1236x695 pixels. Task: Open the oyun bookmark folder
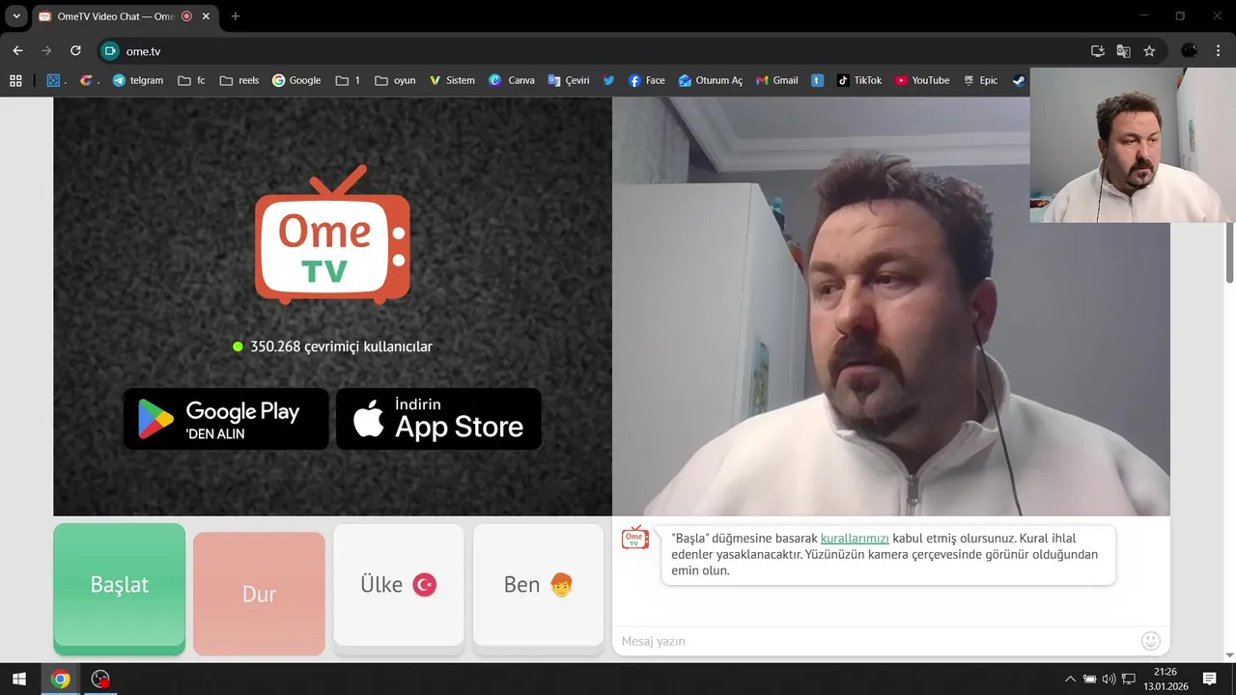click(x=395, y=80)
